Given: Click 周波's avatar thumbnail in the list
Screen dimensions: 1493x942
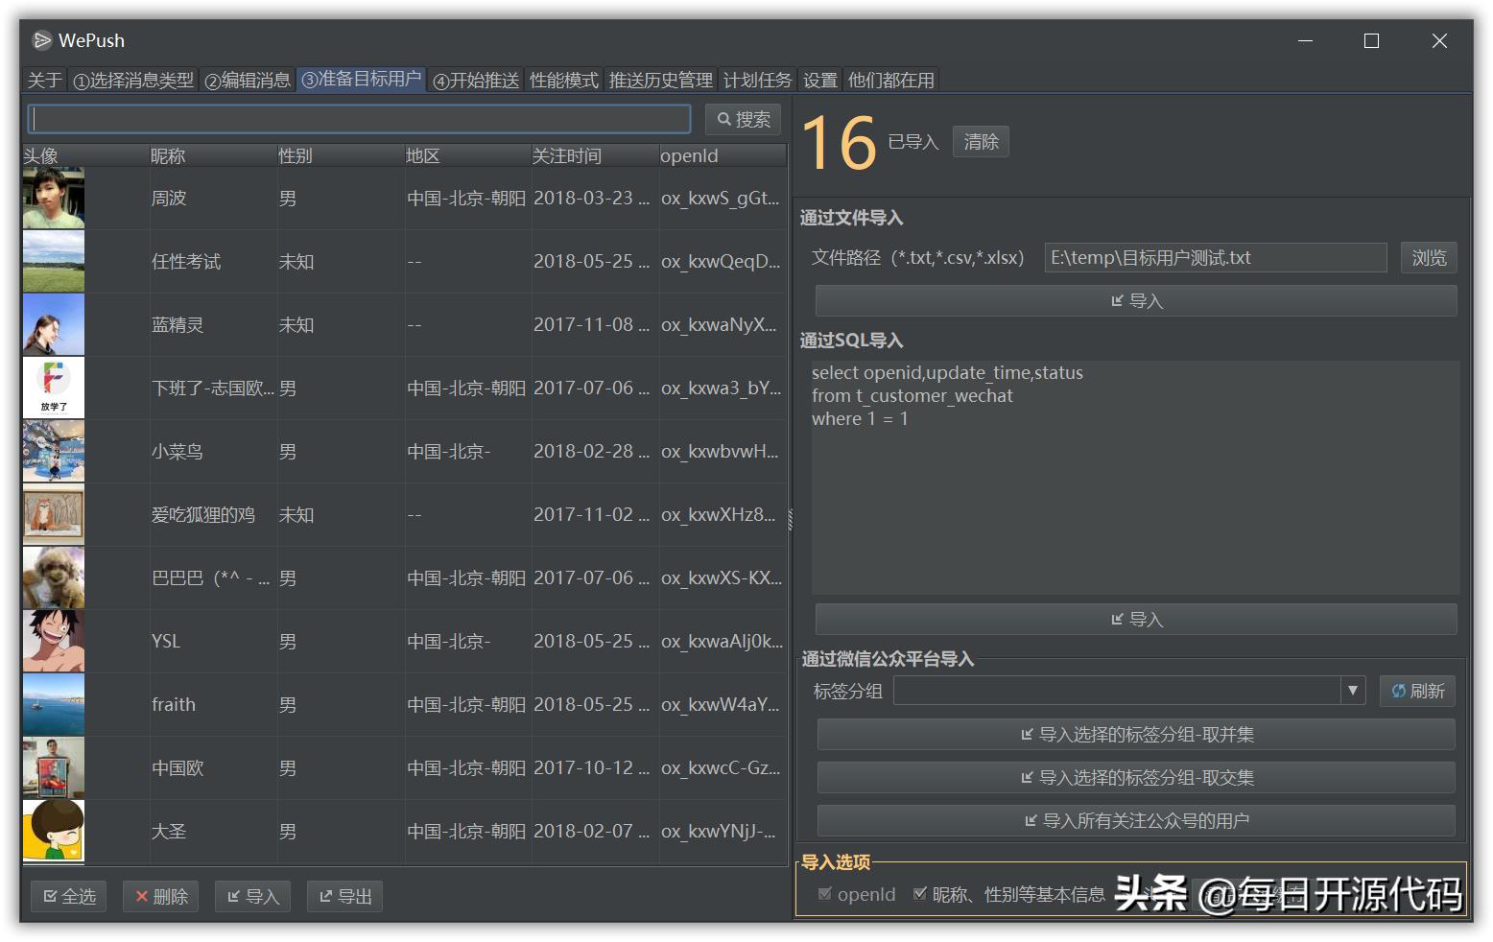Looking at the screenshot, I should tap(53, 198).
